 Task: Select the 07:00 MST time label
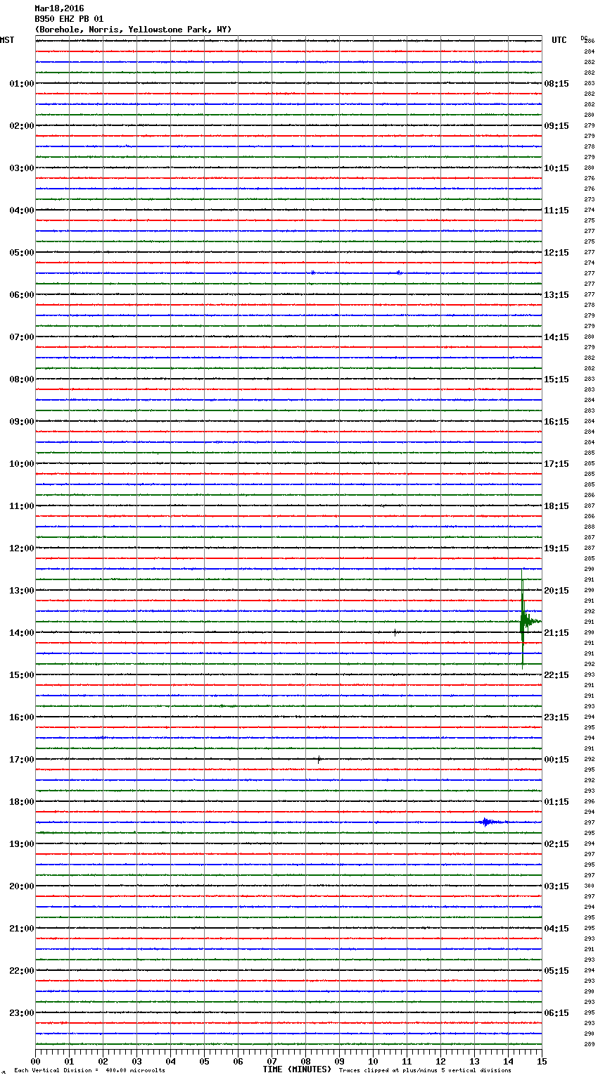point(22,337)
